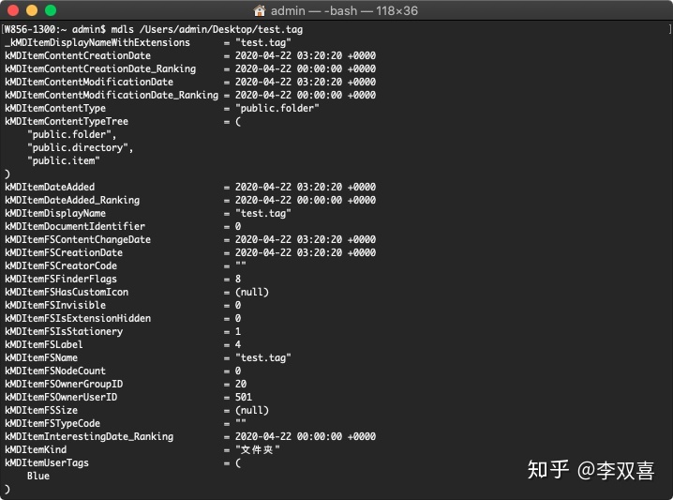Click the kMDItemFSName "test.tag" value

[x=263, y=357]
